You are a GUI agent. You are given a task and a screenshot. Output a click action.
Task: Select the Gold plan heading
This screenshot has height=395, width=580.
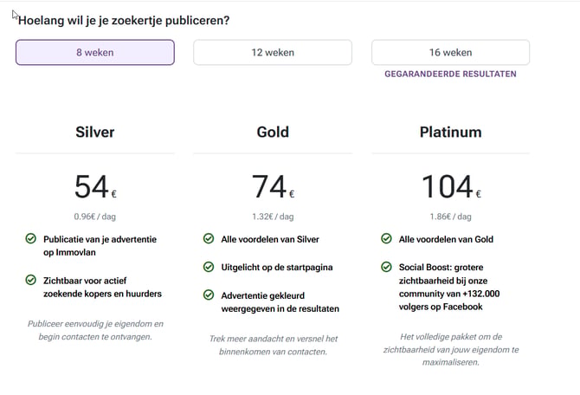(273, 133)
